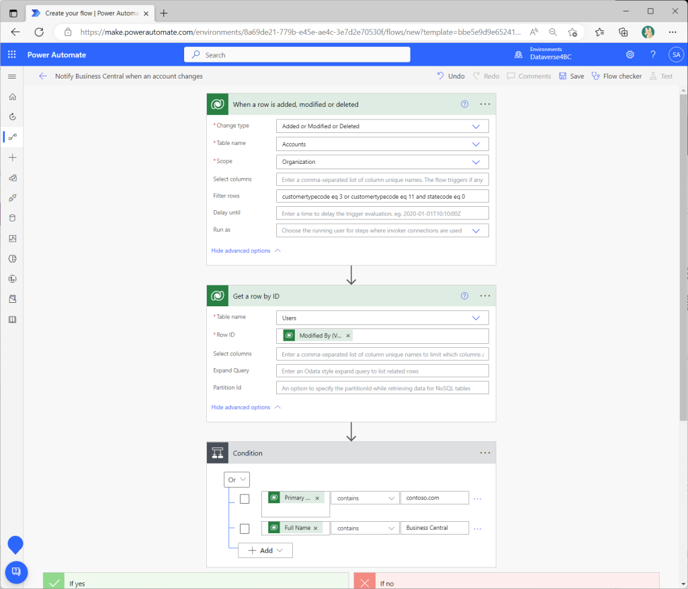Open My flows sidebar icon
The height and width of the screenshot is (589, 688).
(x=13, y=137)
